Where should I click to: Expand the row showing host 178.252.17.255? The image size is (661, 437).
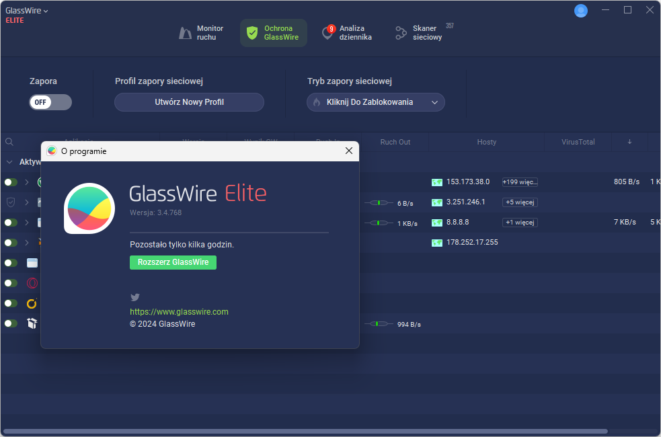pos(26,243)
